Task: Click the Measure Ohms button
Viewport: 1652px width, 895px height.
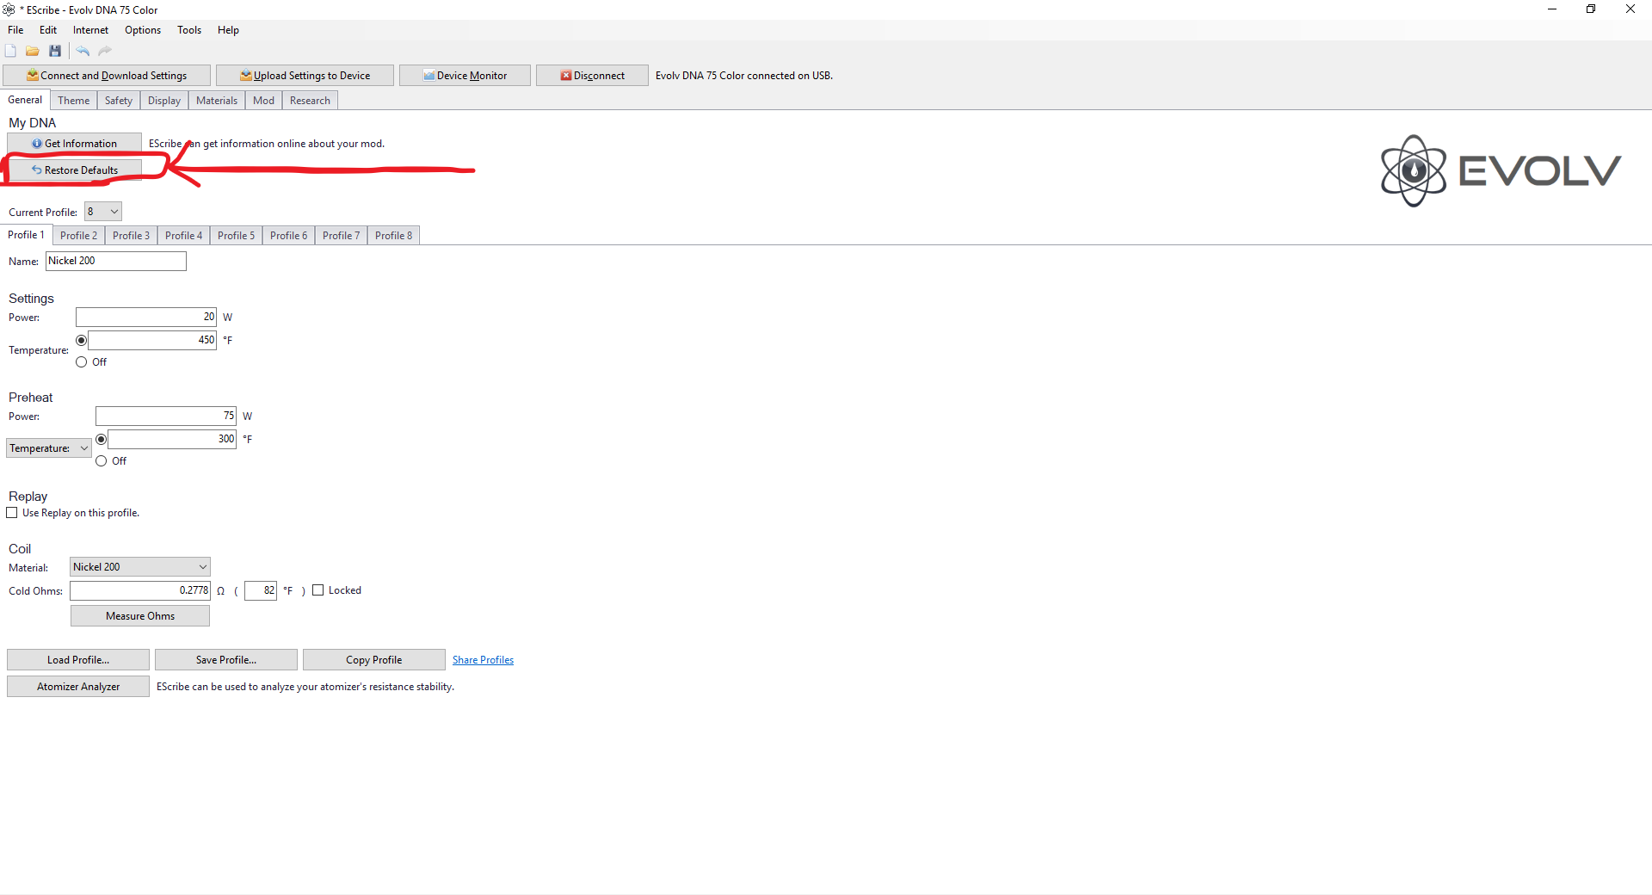Action: pyautogui.click(x=140, y=616)
